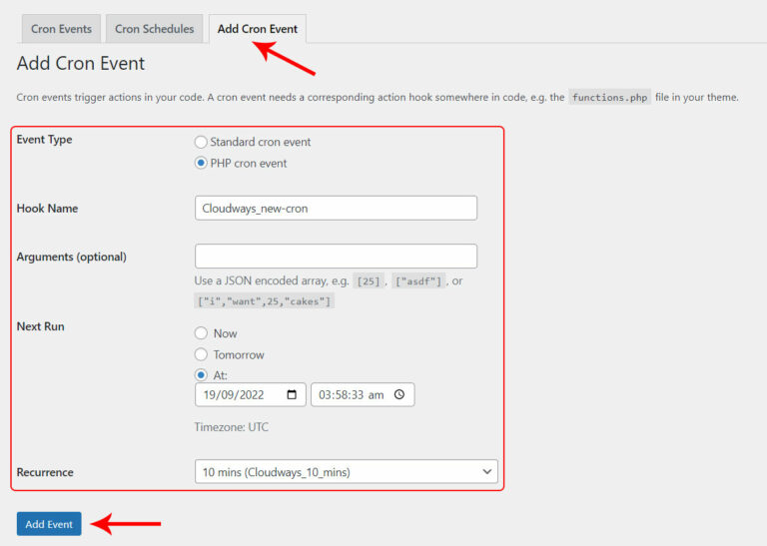The width and height of the screenshot is (767, 546).
Task: Click the time field showing 03:58:33 am
Action: tap(350, 394)
